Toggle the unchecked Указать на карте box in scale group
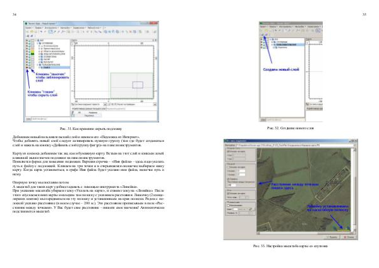 point(228,167)
